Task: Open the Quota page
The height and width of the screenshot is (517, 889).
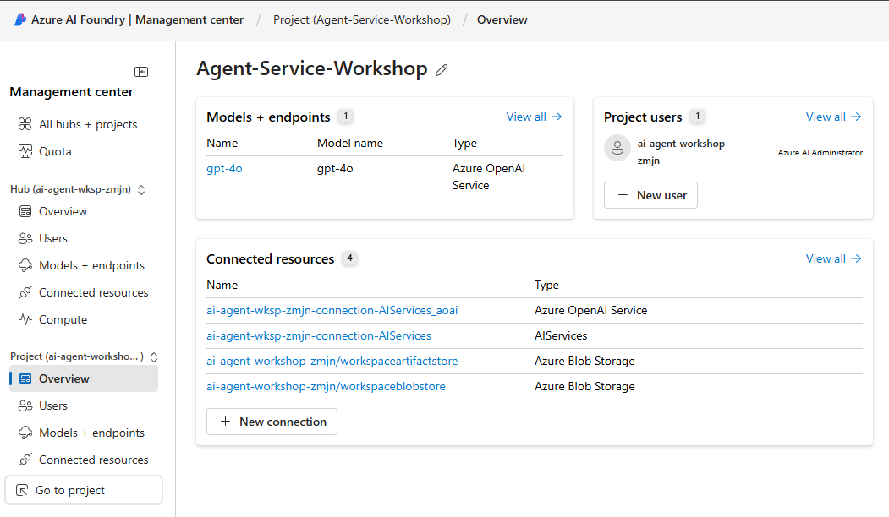Action: pyautogui.click(x=55, y=151)
